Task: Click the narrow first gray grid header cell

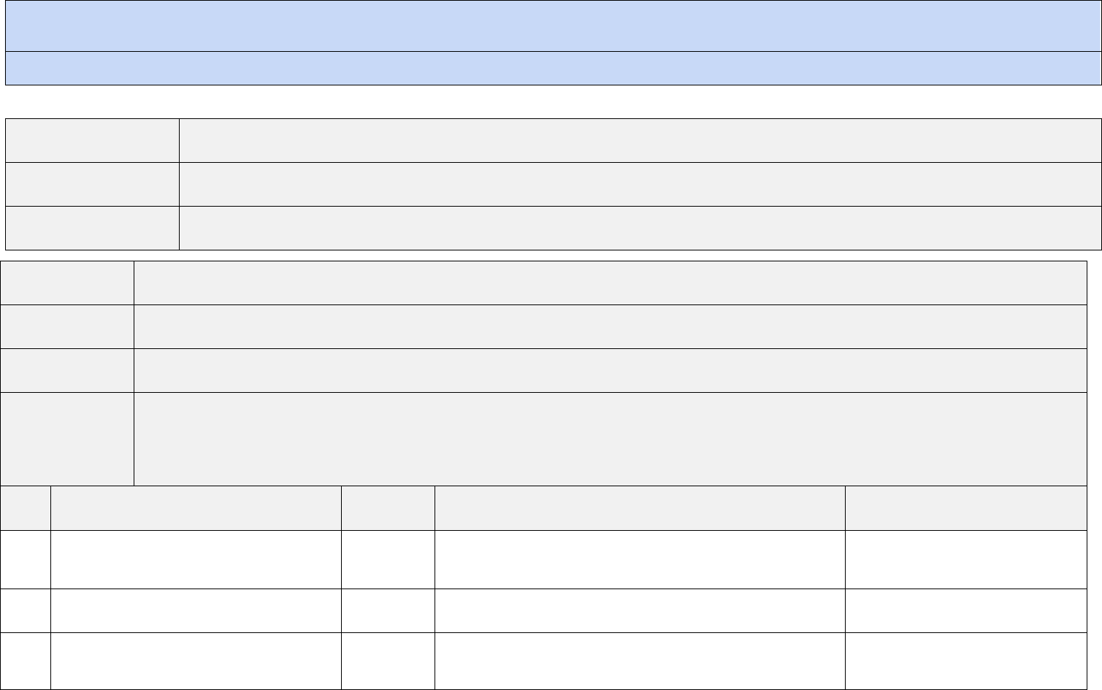Action: pos(26,508)
